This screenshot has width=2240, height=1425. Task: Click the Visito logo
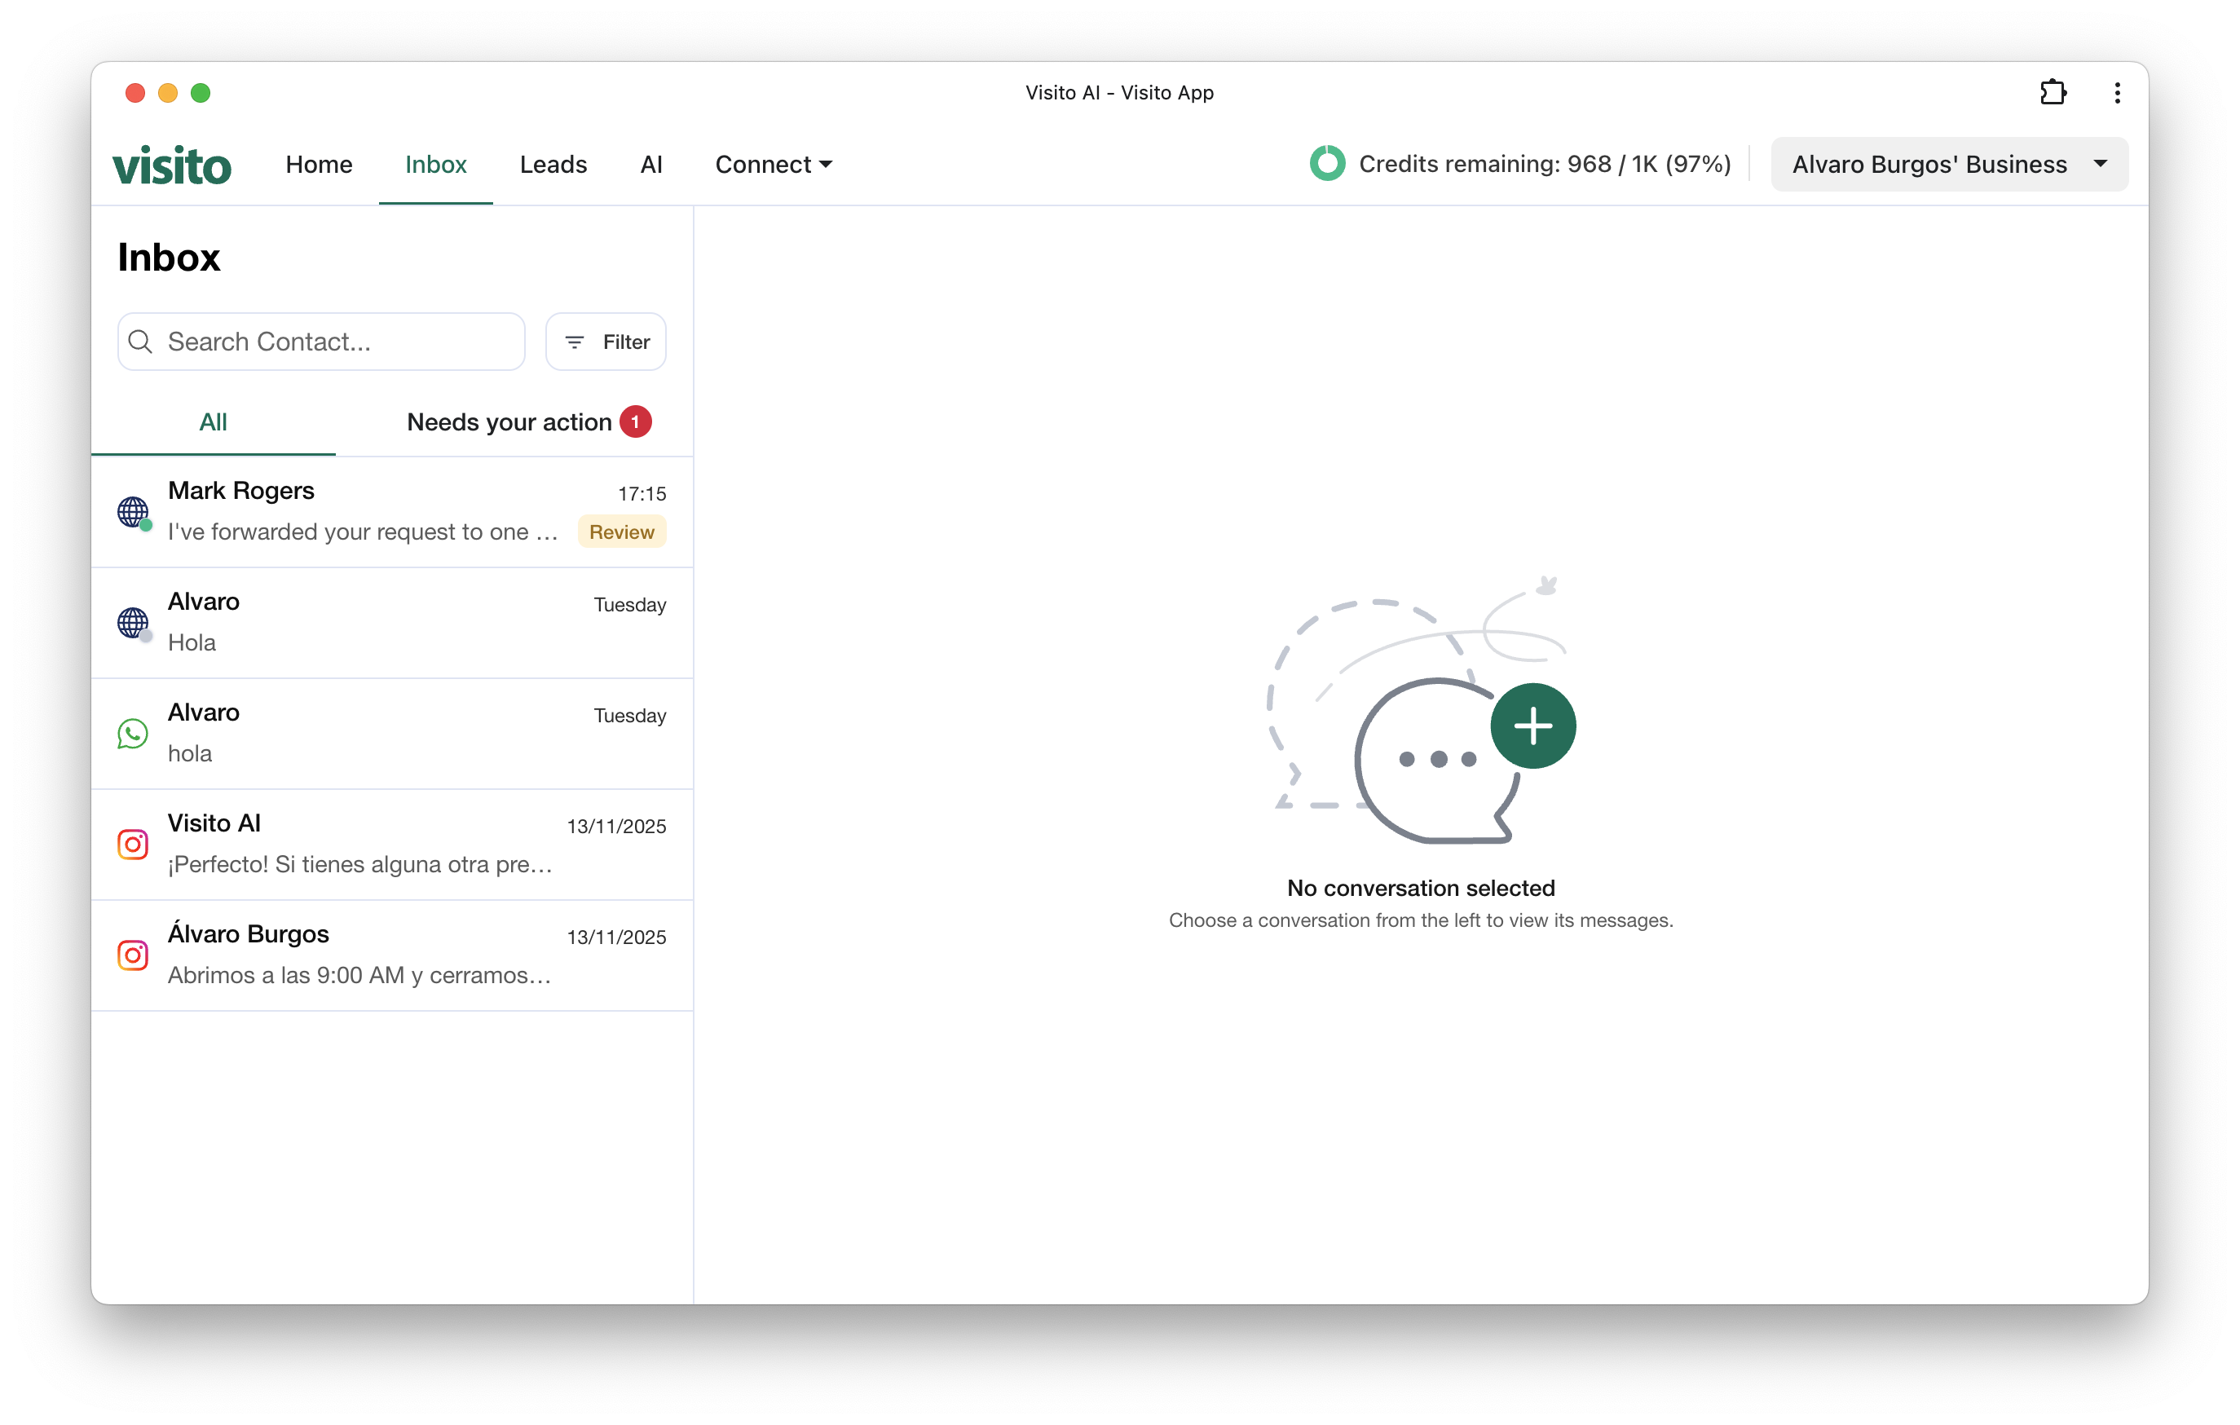(172, 164)
